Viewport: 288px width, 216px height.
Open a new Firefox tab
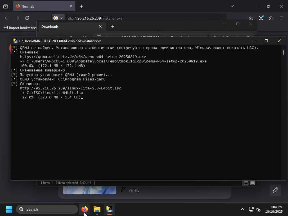pyautogui.click(x=81, y=6)
